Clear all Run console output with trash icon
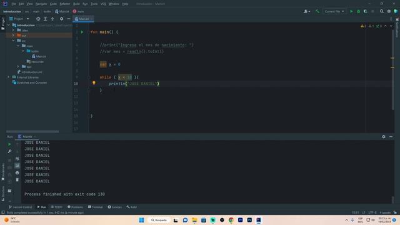Image resolution: width=400 pixels, height=225 pixels. pyautogui.click(x=17, y=180)
